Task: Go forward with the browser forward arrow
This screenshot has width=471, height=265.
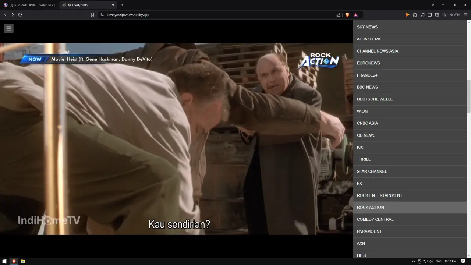Action: pyautogui.click(x=13, y=15)
